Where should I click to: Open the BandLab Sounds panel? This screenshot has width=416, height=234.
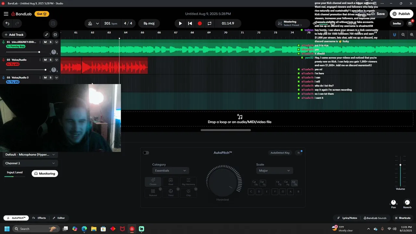click(375, 218)
